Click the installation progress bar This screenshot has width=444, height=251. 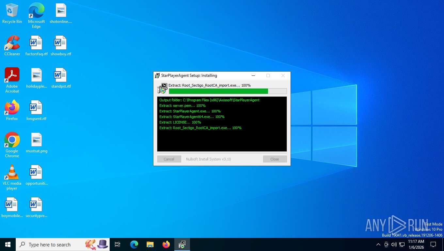coord(228,91)
